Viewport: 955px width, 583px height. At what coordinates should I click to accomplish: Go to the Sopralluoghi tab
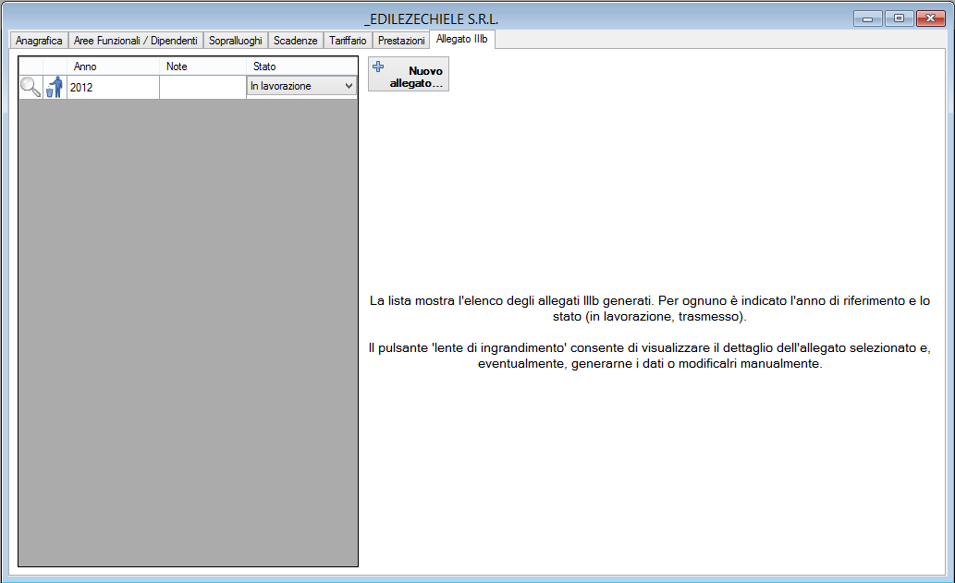tap(236, 40)
